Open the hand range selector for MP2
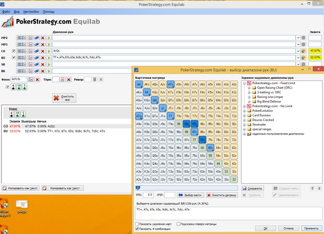Screen dimensions: 324x234 tap(21, 38)
